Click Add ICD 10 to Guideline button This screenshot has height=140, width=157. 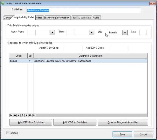[x=31, y=122]
